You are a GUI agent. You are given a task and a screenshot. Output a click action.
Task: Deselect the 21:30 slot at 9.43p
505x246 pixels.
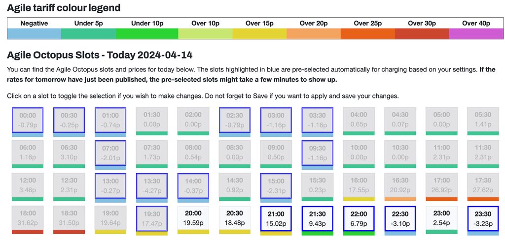[x=317, y=218]
